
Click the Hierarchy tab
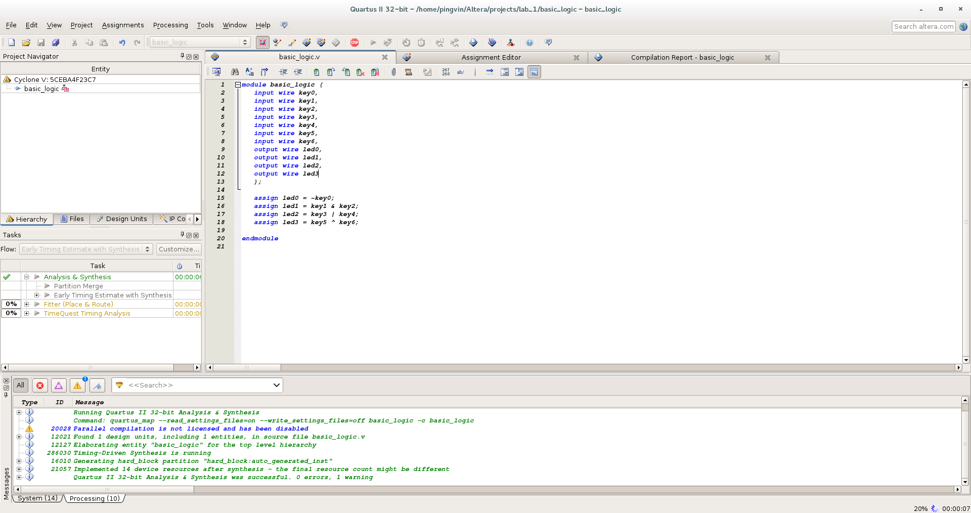(x=27, y=219)
